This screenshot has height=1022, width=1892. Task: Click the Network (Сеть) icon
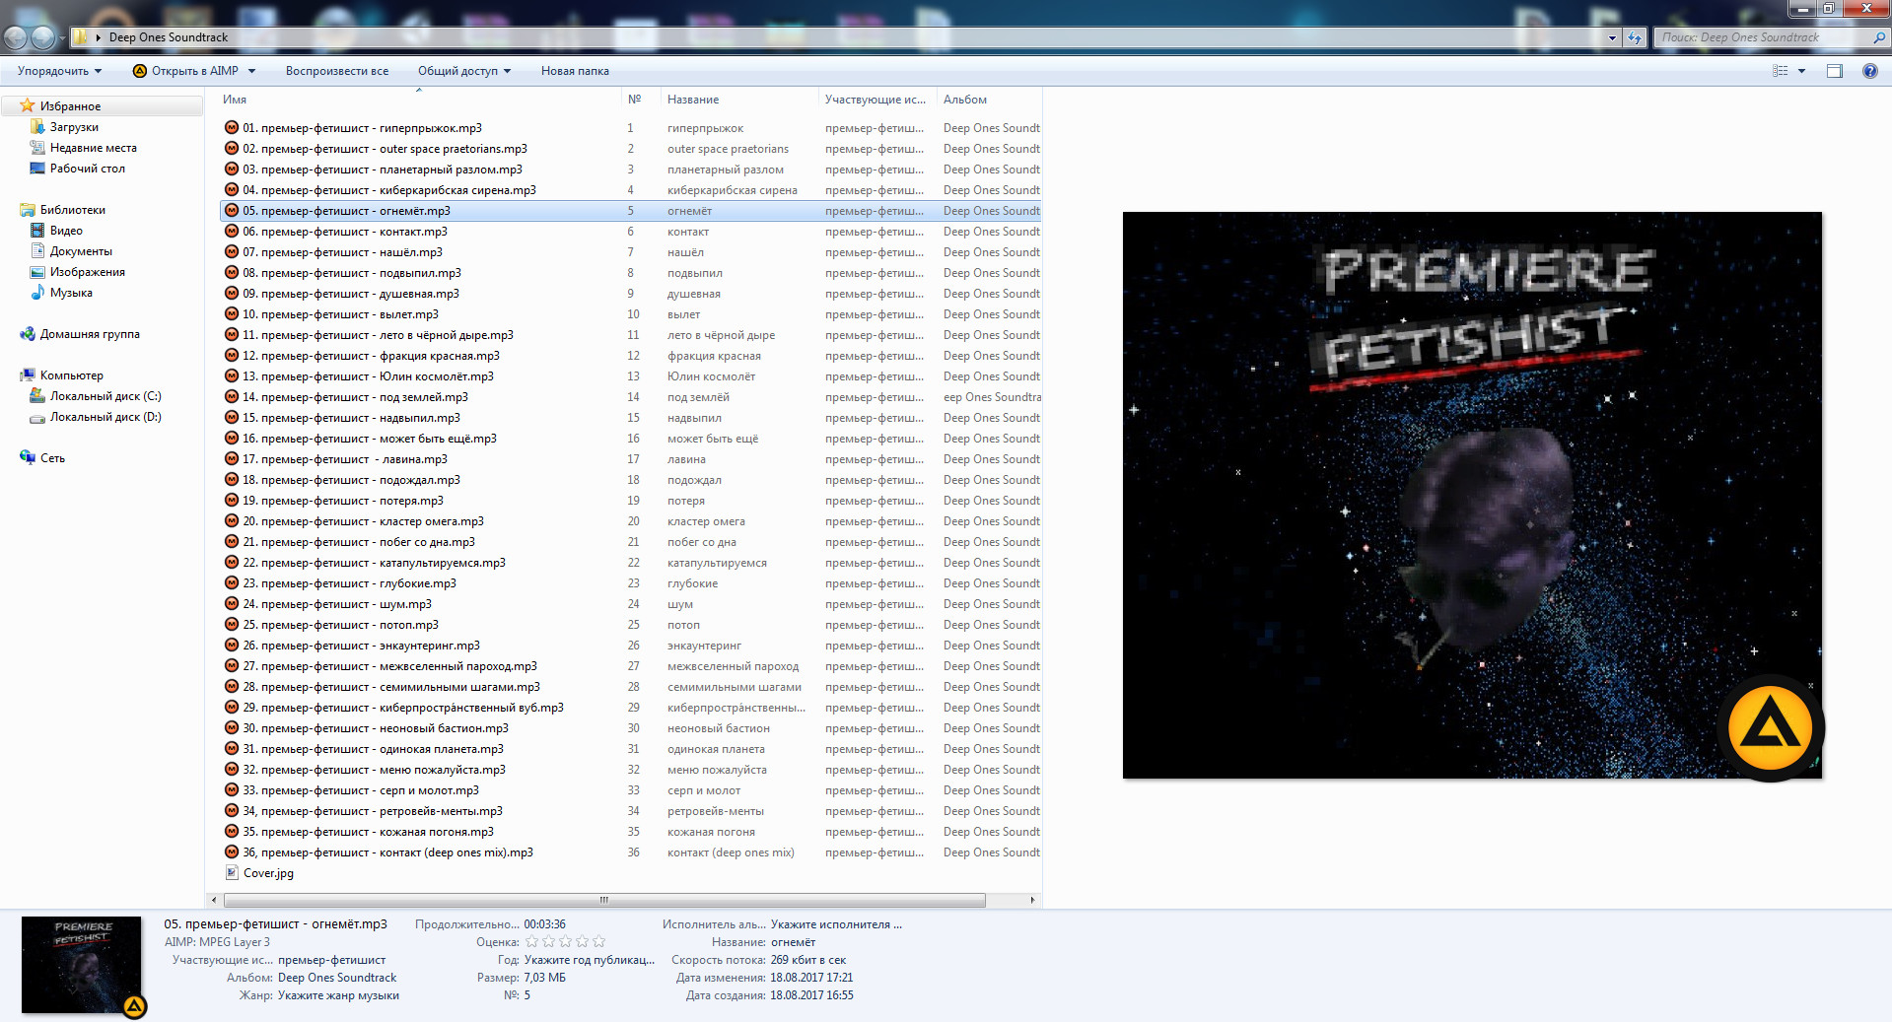coord(28,458)
